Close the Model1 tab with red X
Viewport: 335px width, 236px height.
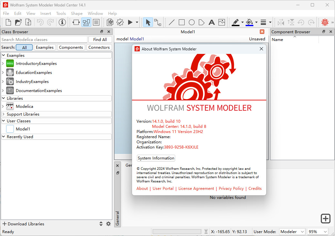[262, 32]
